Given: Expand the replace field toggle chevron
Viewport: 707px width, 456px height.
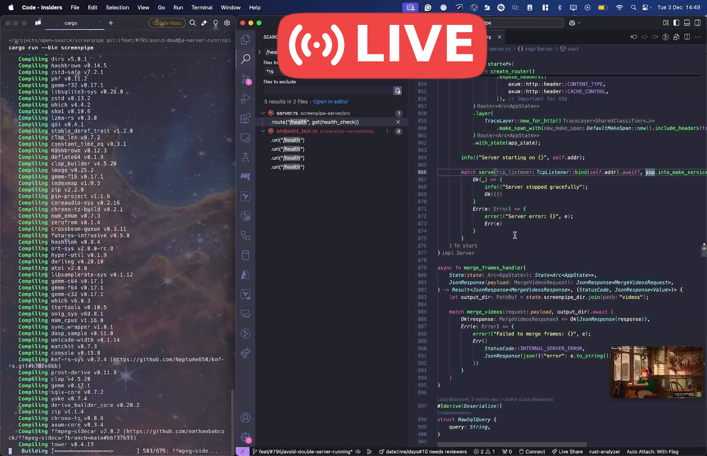Looking at the screenshot, I should [x=259, y=52].
